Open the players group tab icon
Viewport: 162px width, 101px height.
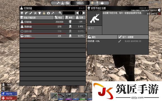point(102,3)
